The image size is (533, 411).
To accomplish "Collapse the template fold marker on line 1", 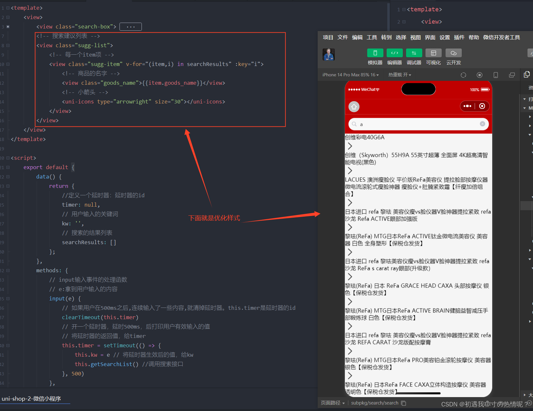I will click(x=8, y=8).
